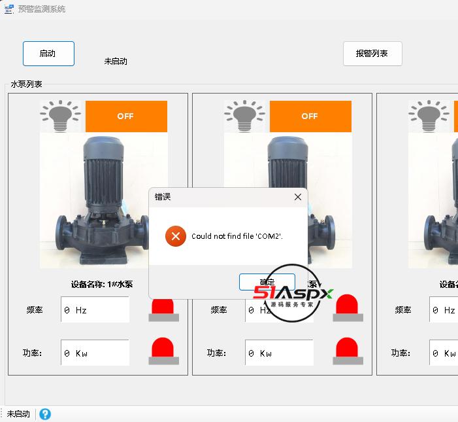Click the app icon in the title bar
The width and height of the screenshot is (458, 422).
tap(8, 9)
